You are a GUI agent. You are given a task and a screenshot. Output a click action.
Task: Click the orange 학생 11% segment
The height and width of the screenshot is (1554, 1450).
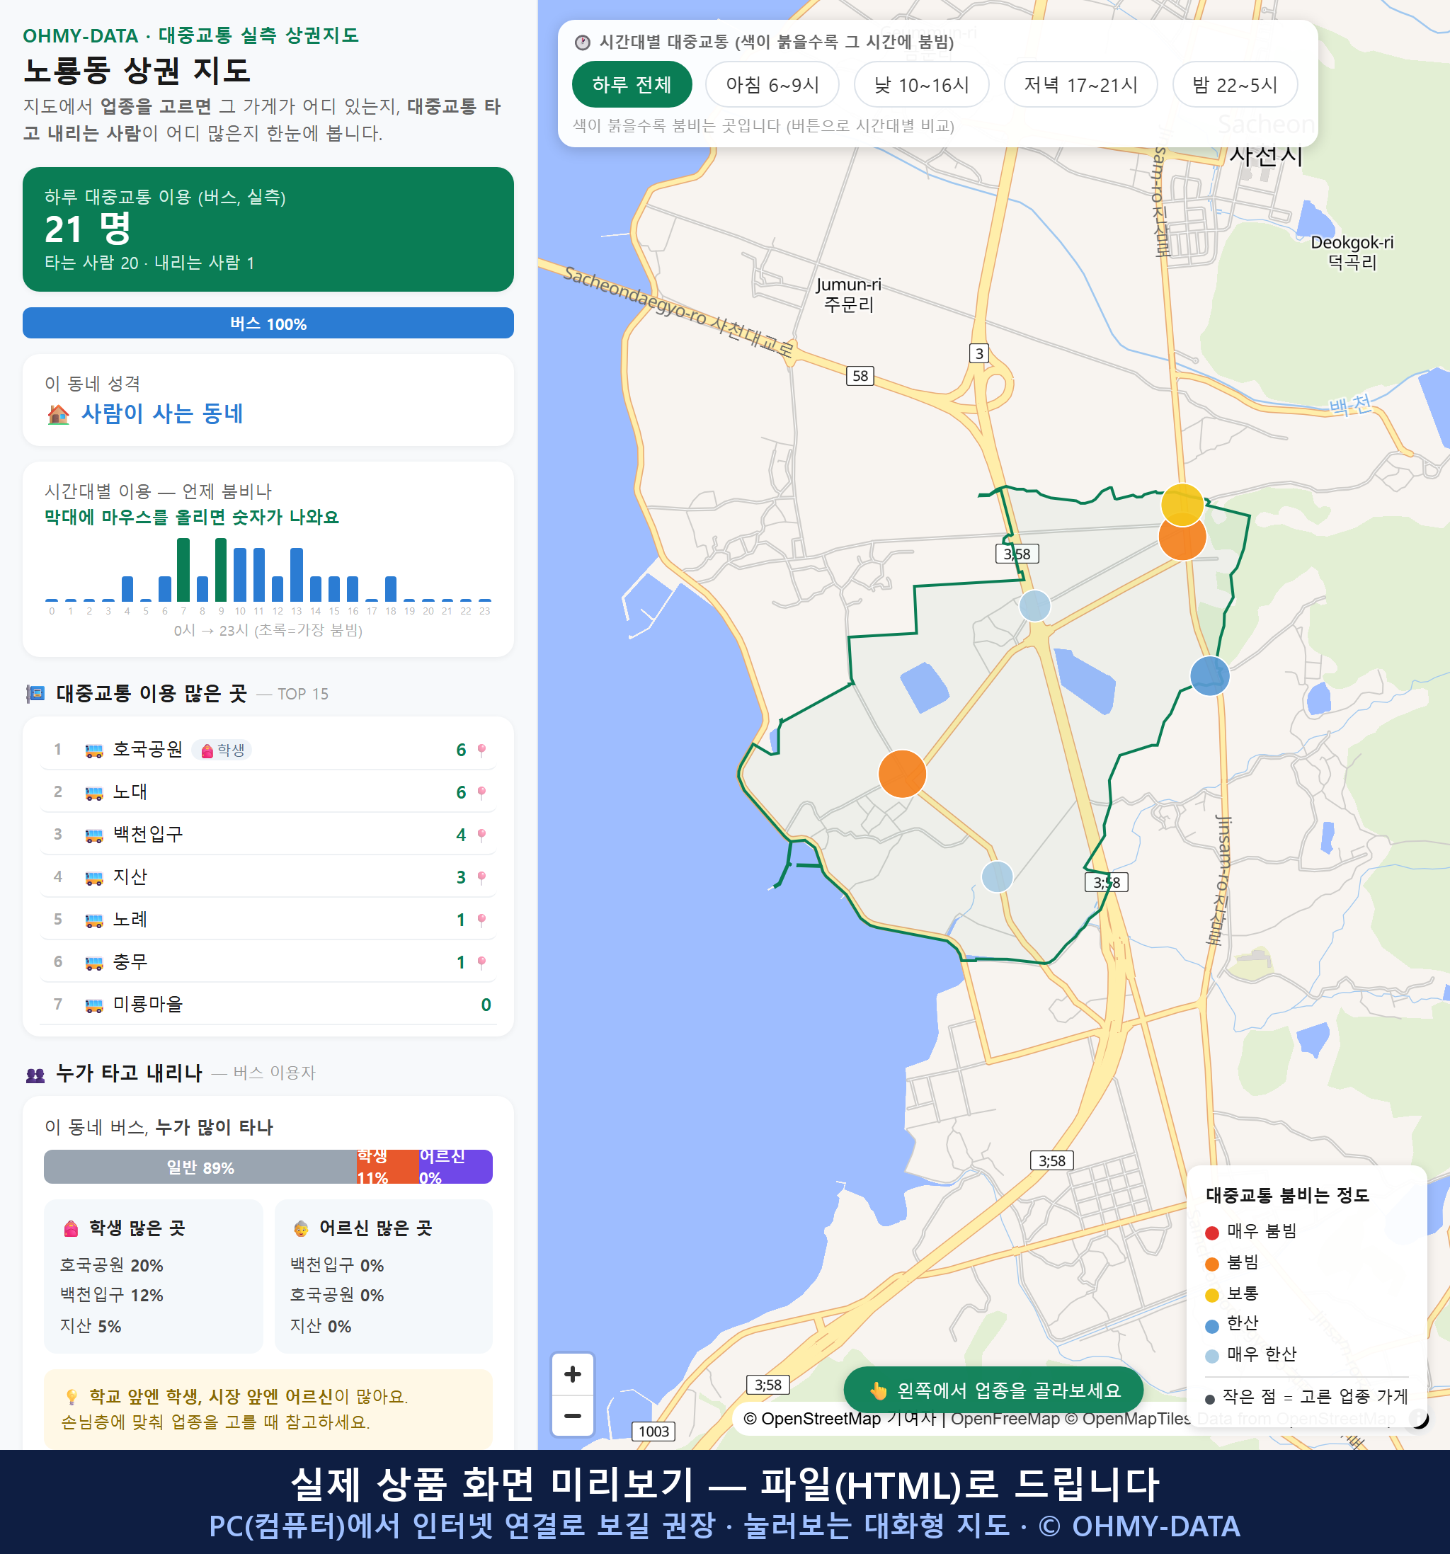pos(388,1167)
